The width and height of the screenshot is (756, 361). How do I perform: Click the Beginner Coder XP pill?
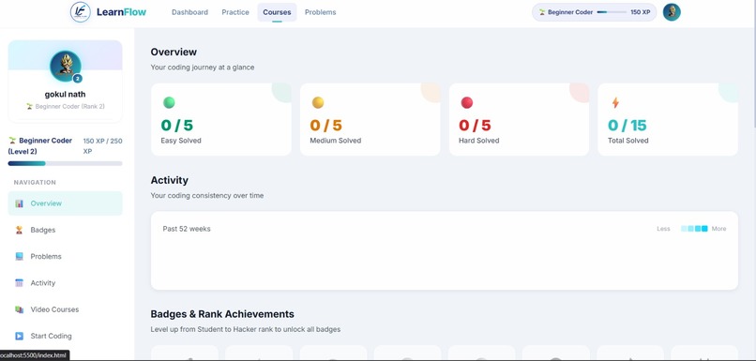point(594,12)
